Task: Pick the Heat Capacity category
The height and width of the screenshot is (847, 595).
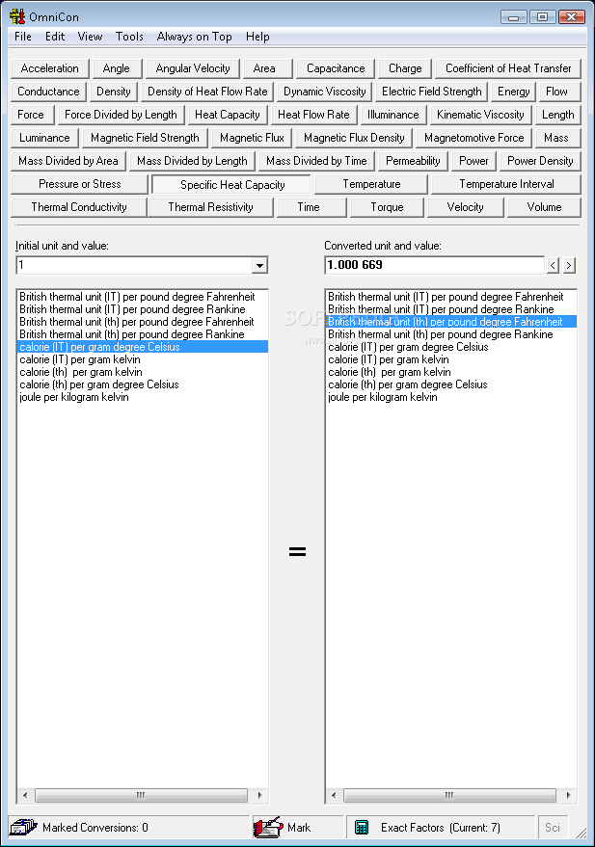Action: click(228, 115)
